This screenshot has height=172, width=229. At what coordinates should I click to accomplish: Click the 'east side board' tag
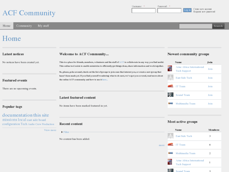tap(36, 120)
